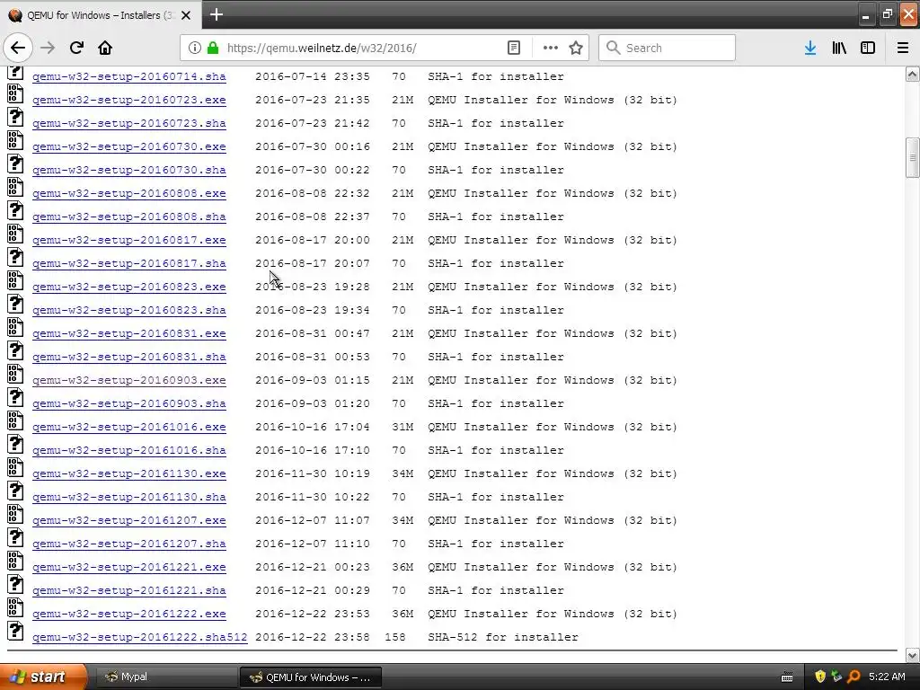The image size is (920, 690).
Task: Click file icon beside qemu-w32-setup-20161221.exe
Action: (x=15, y=561)
